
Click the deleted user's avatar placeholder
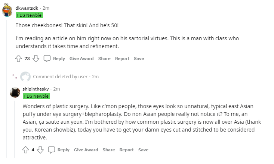(25, 76)
